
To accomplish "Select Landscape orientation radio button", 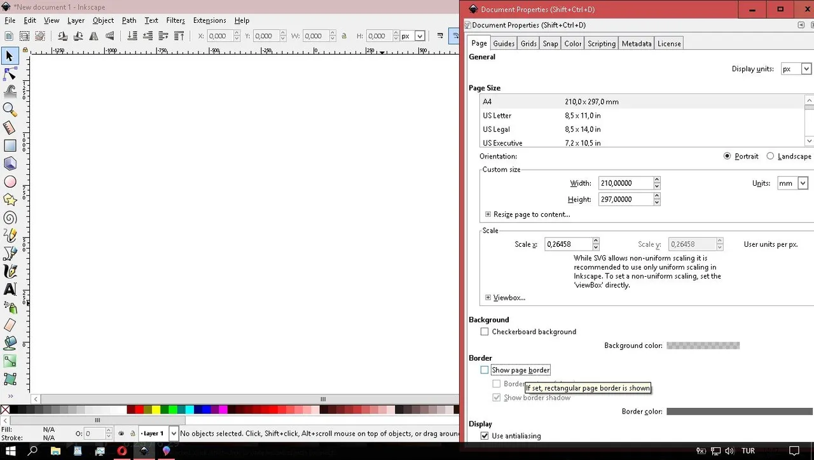I will (x=770, y=156).
